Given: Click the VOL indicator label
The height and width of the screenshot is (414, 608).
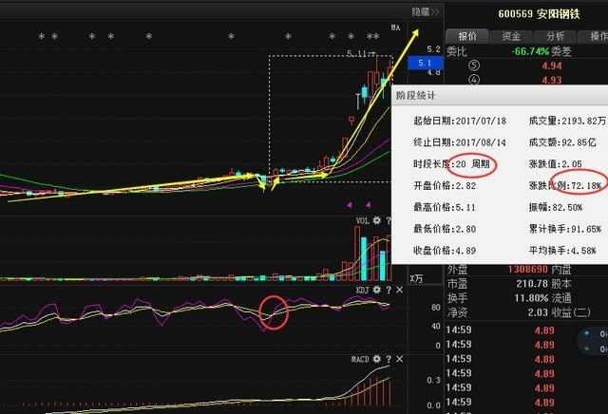Looking at the screenshot, I should [x=363, y=221].
